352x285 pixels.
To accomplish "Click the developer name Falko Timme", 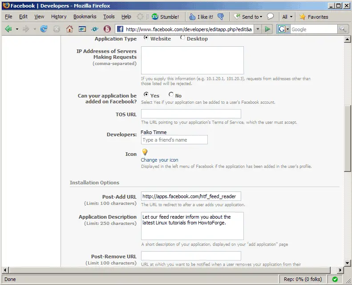I will click(x=154, y=132).
